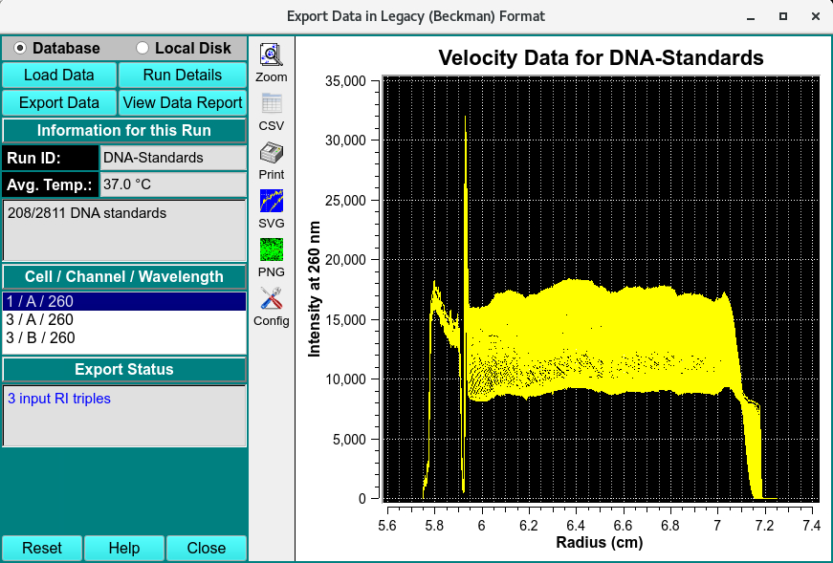Select triple 3 / A / 260
This screenshot has width=833, height=563.
[x=124, y=320]
